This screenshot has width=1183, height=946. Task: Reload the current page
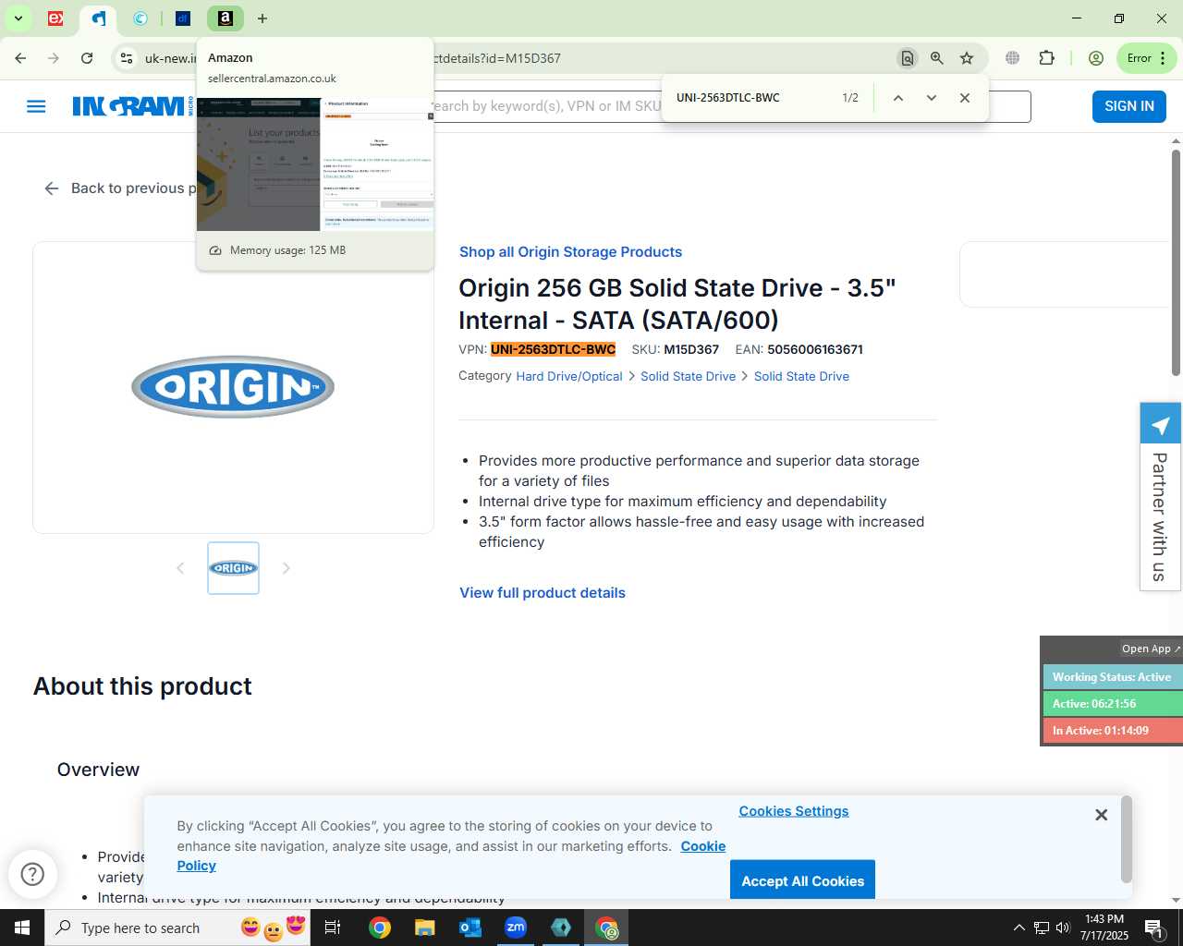[x=87, y=58]
